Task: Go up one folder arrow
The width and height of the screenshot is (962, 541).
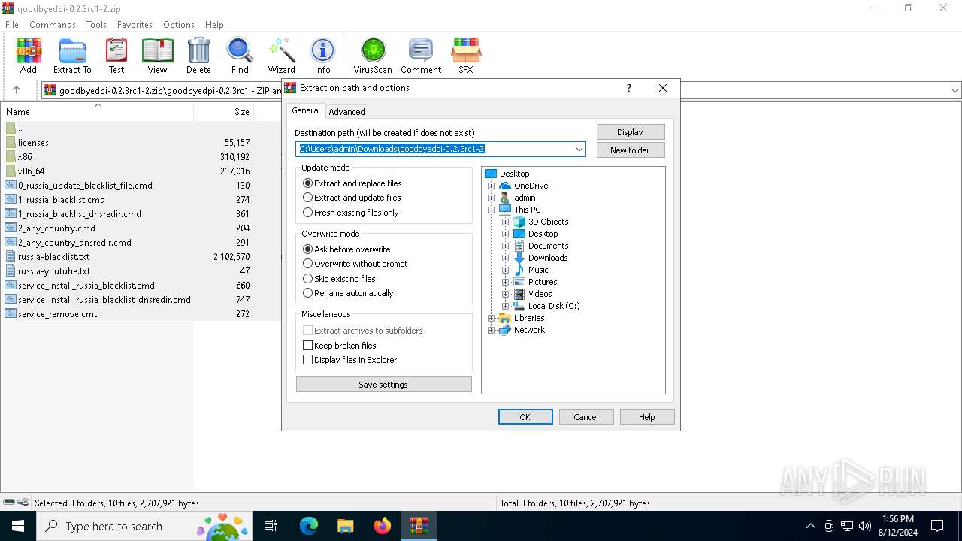Action: (x=17, y=90)
